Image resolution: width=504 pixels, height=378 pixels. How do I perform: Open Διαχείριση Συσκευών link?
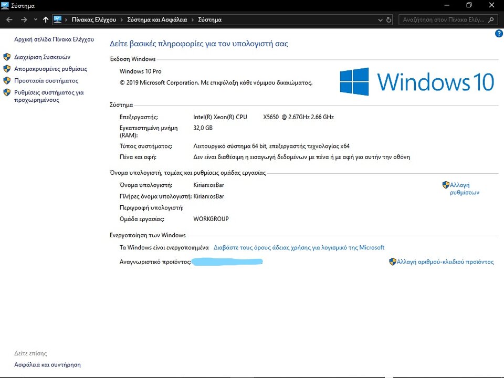coord(42,57)
